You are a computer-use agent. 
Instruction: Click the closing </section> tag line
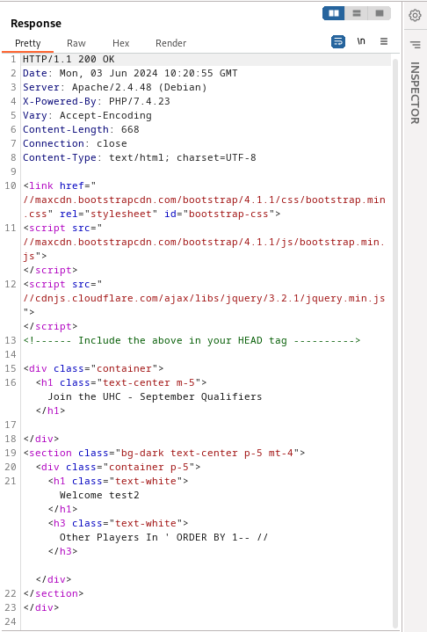(x=54, y=593)
